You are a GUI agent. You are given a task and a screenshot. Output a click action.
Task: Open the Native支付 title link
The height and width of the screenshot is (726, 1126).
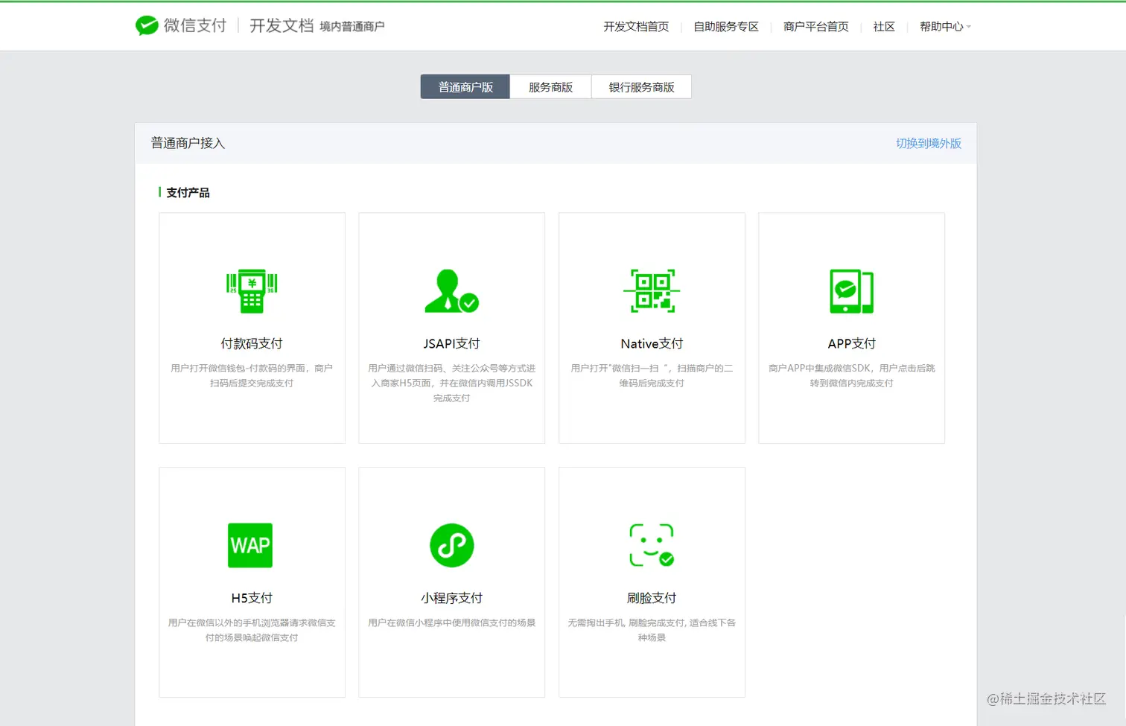[652, 343]
